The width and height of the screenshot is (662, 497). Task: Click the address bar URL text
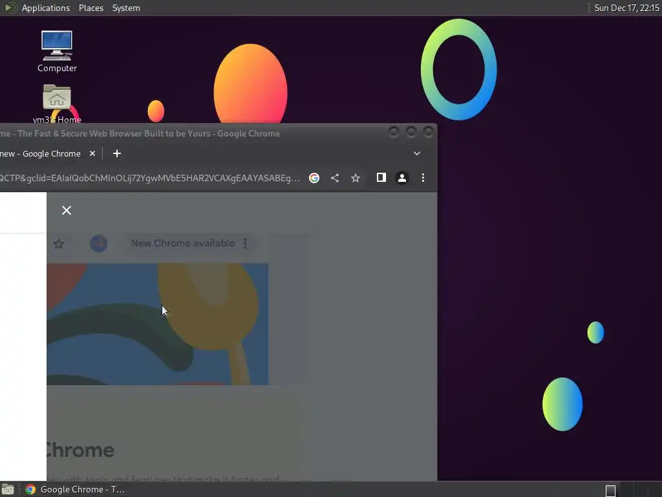click(150, 178)
